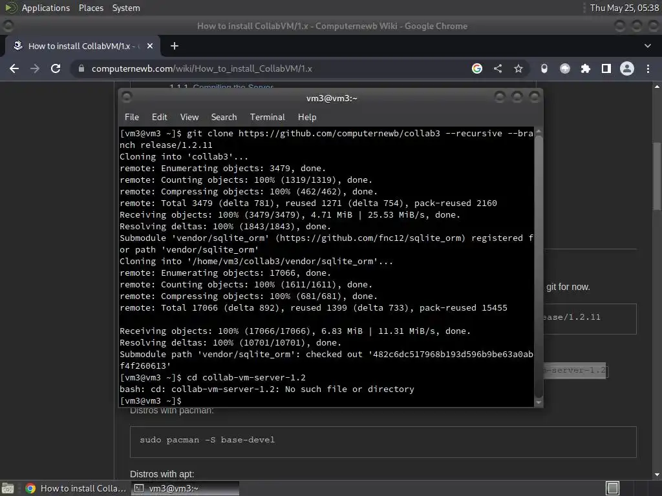
Task: Click the show desktop taskbar icon
Action: pyautogui.click(x=8, y=488)
